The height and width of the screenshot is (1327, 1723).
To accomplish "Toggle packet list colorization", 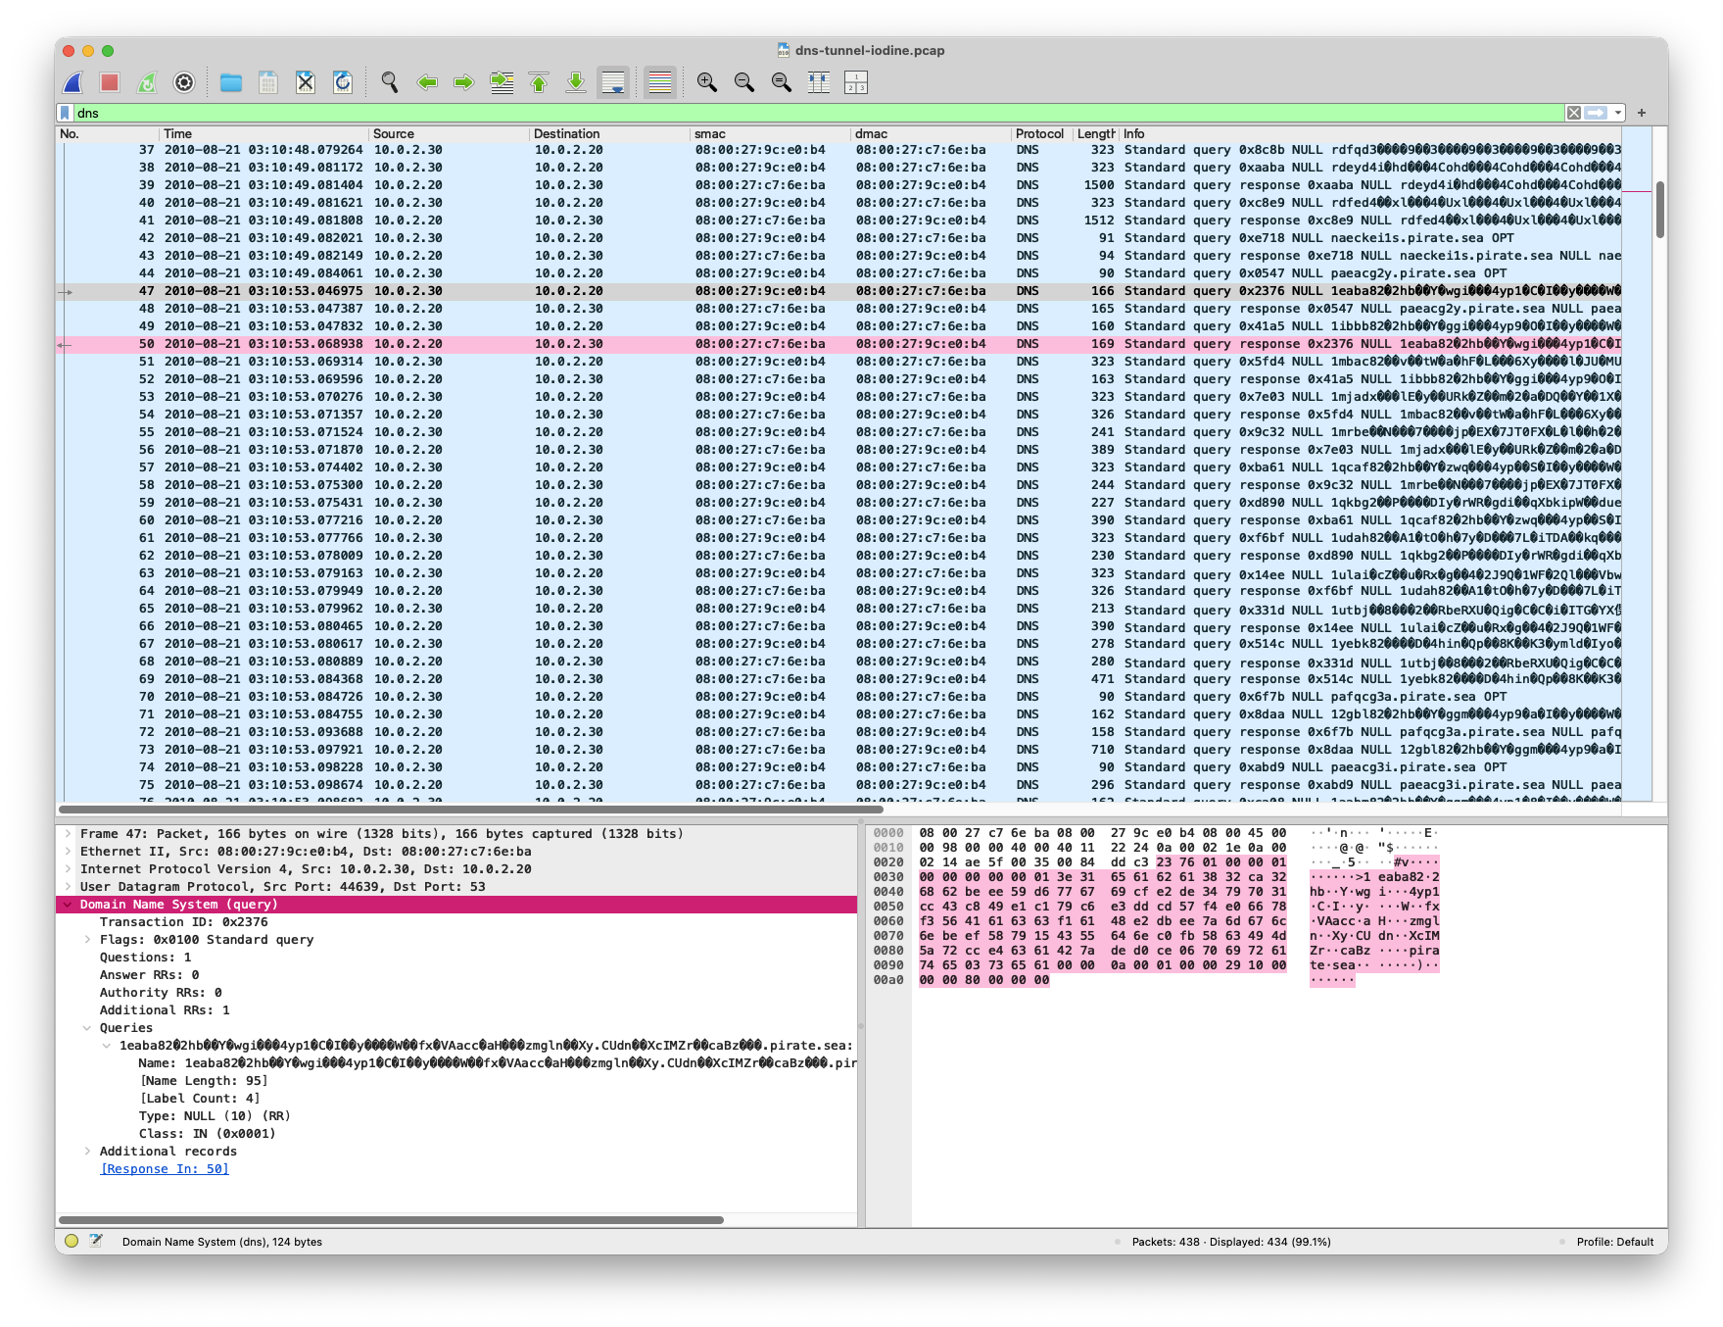I will pyautogui.click(x=660, y=82).
